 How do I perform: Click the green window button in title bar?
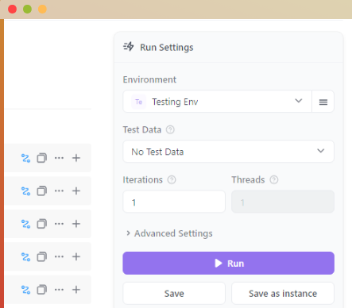pyautogui.click(x=27, y=9)
